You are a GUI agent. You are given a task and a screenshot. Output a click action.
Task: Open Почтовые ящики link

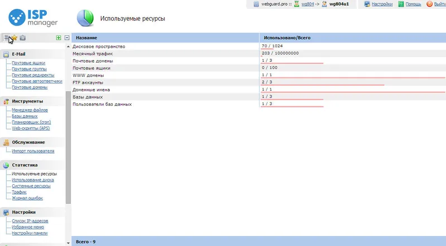(x=28, y=63)
